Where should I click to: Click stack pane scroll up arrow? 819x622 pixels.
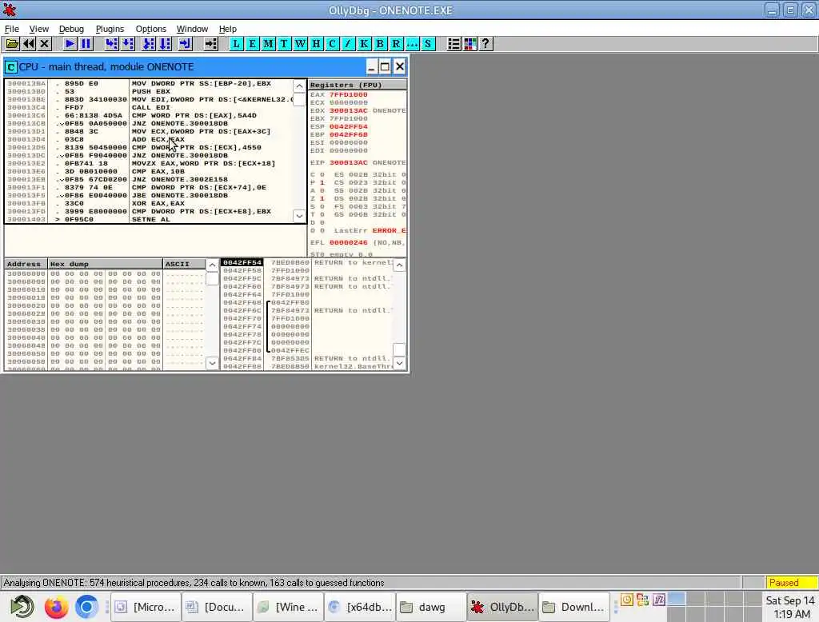399,265
